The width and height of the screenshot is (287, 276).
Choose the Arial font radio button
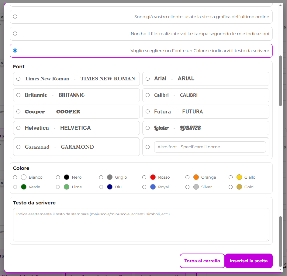click(x=148, y=79)
